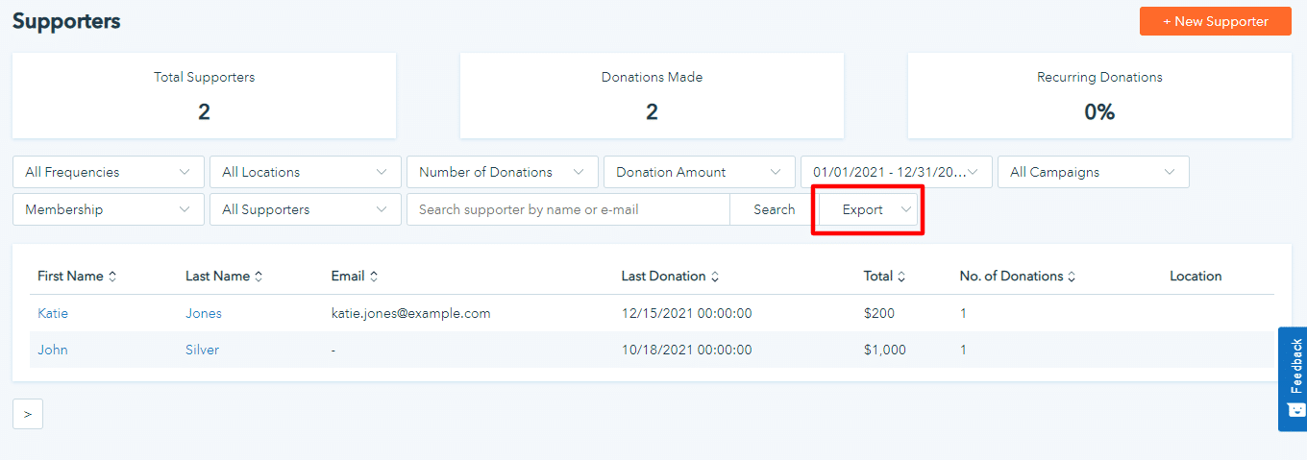Go to next page arrow

pyautogui.click(x=28, y=414)
